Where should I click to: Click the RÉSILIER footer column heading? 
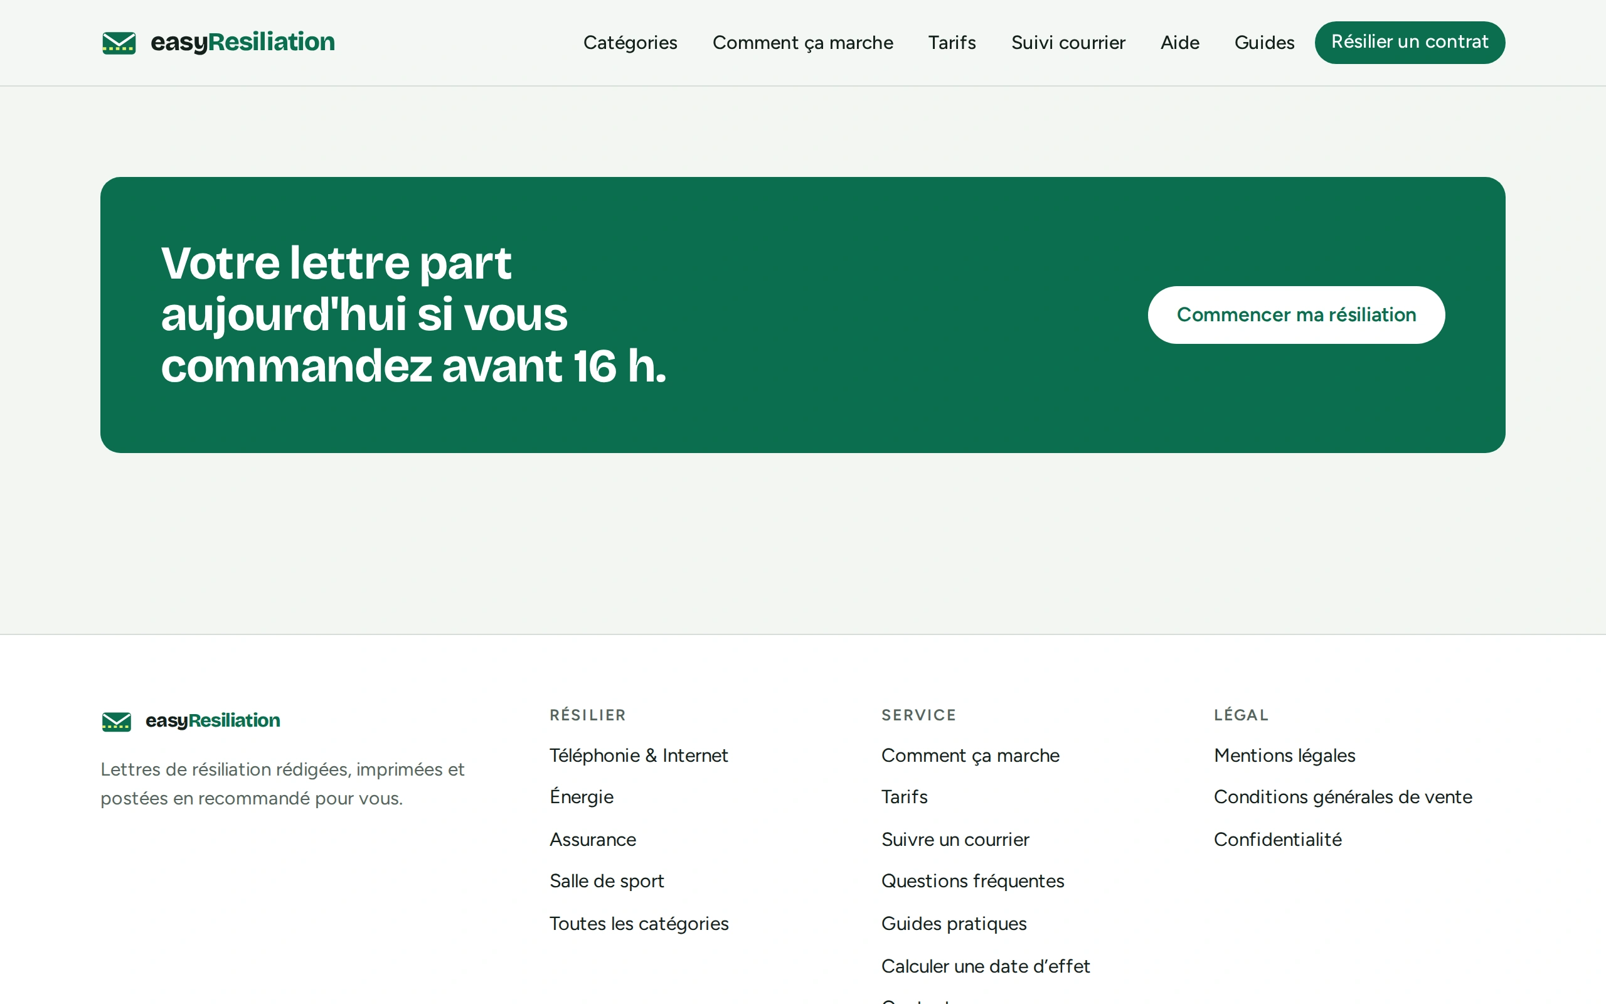click(x=587, y=715)
